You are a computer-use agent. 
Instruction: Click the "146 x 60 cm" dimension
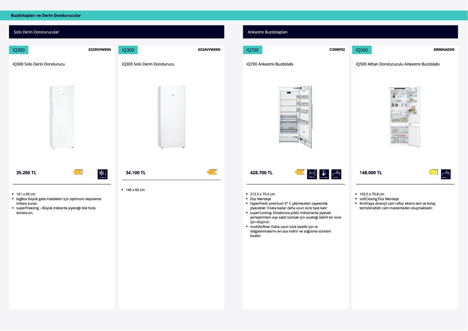(135, 190)
